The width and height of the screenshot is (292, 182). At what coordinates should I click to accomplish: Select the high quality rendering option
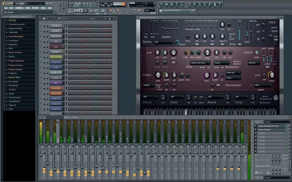click(x=266, y=99)
